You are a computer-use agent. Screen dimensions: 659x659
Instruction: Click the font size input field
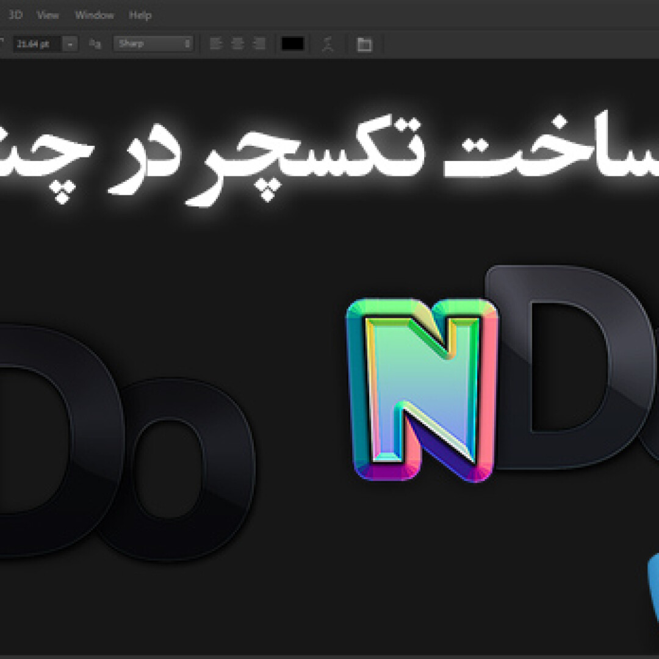(37, 44)
